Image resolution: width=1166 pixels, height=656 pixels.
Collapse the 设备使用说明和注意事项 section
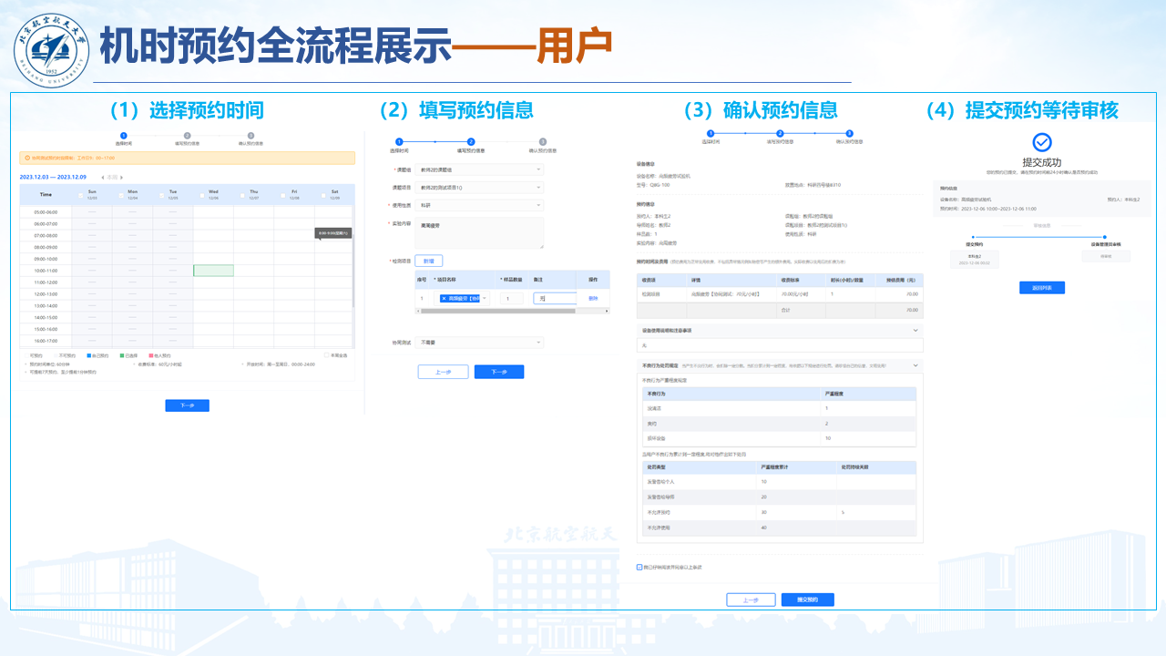pos(915,331)
